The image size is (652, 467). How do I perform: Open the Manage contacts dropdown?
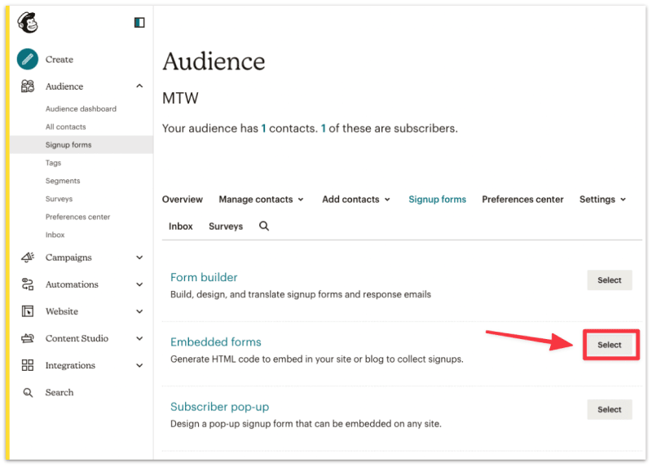(261, 200)
